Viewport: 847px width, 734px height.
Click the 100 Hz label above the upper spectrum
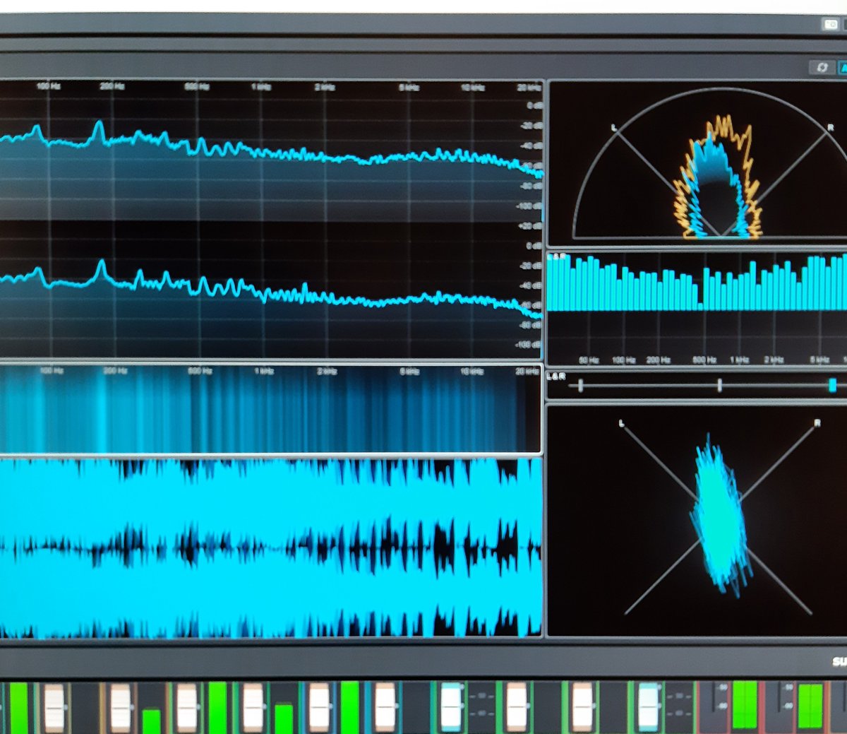point(48,86)
